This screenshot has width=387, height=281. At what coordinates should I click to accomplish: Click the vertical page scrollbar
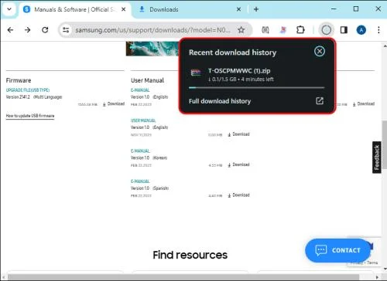click(384, 144)
